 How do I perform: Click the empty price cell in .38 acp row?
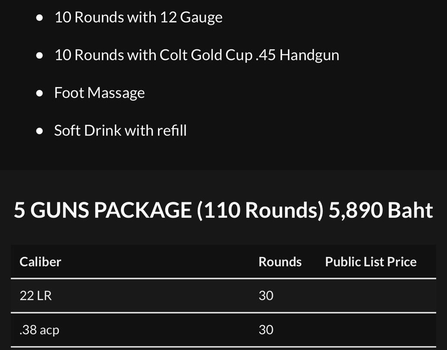pyautogui.click(x=371, y=330)
